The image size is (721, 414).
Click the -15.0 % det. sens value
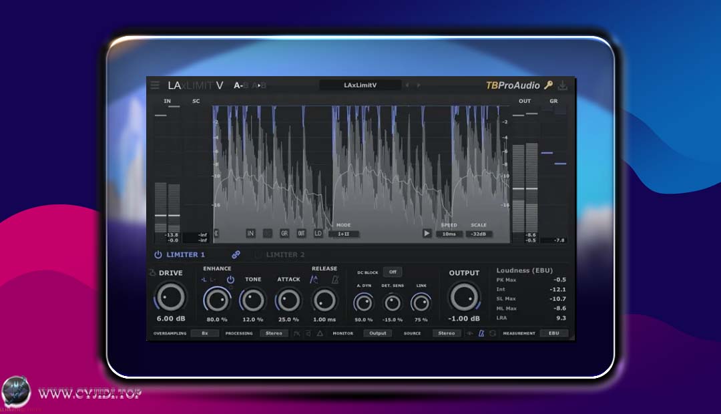(393, 320)
